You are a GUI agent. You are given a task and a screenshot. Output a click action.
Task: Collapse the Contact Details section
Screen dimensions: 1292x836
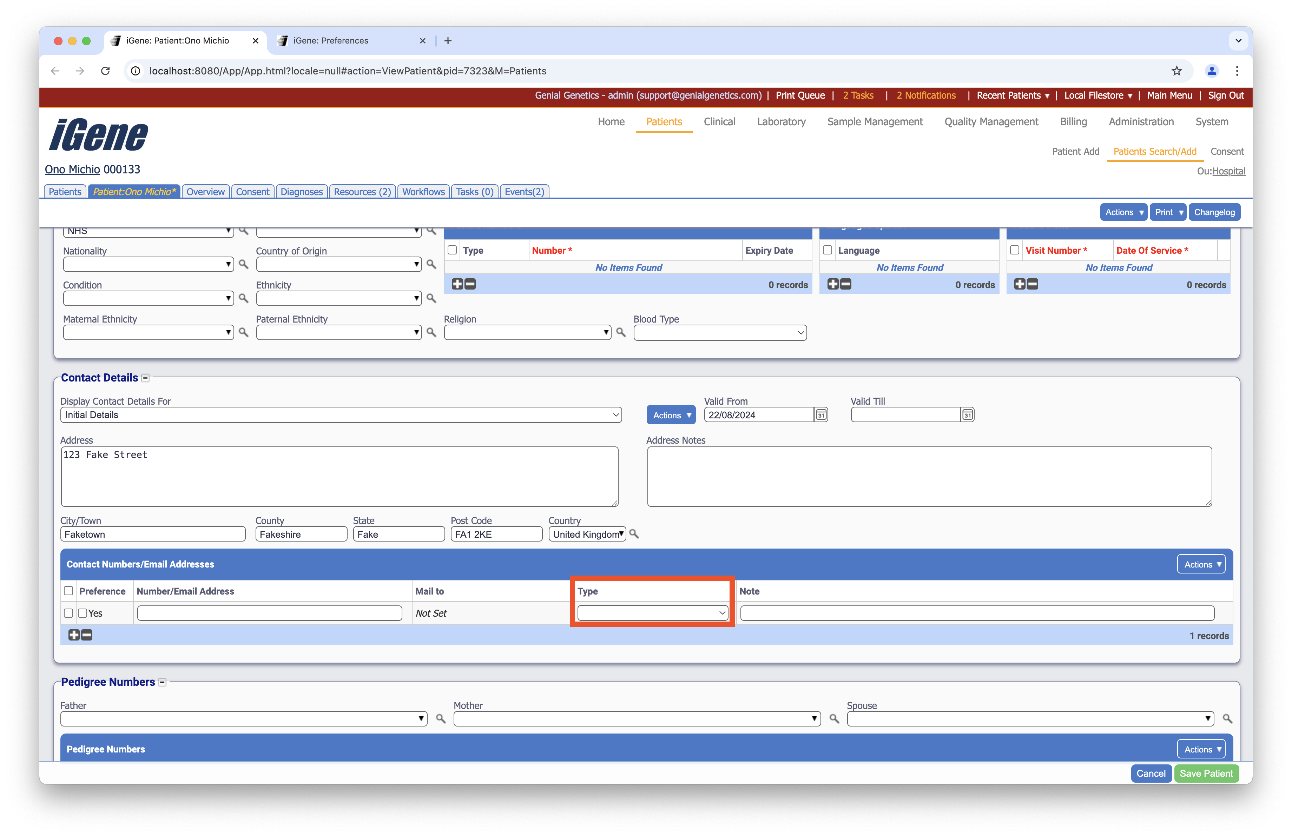pyautogui.click(x=145, y=378)
